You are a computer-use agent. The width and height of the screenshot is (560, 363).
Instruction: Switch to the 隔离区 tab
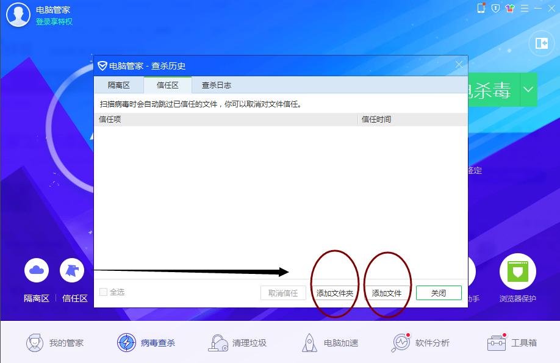click(119, 85)
